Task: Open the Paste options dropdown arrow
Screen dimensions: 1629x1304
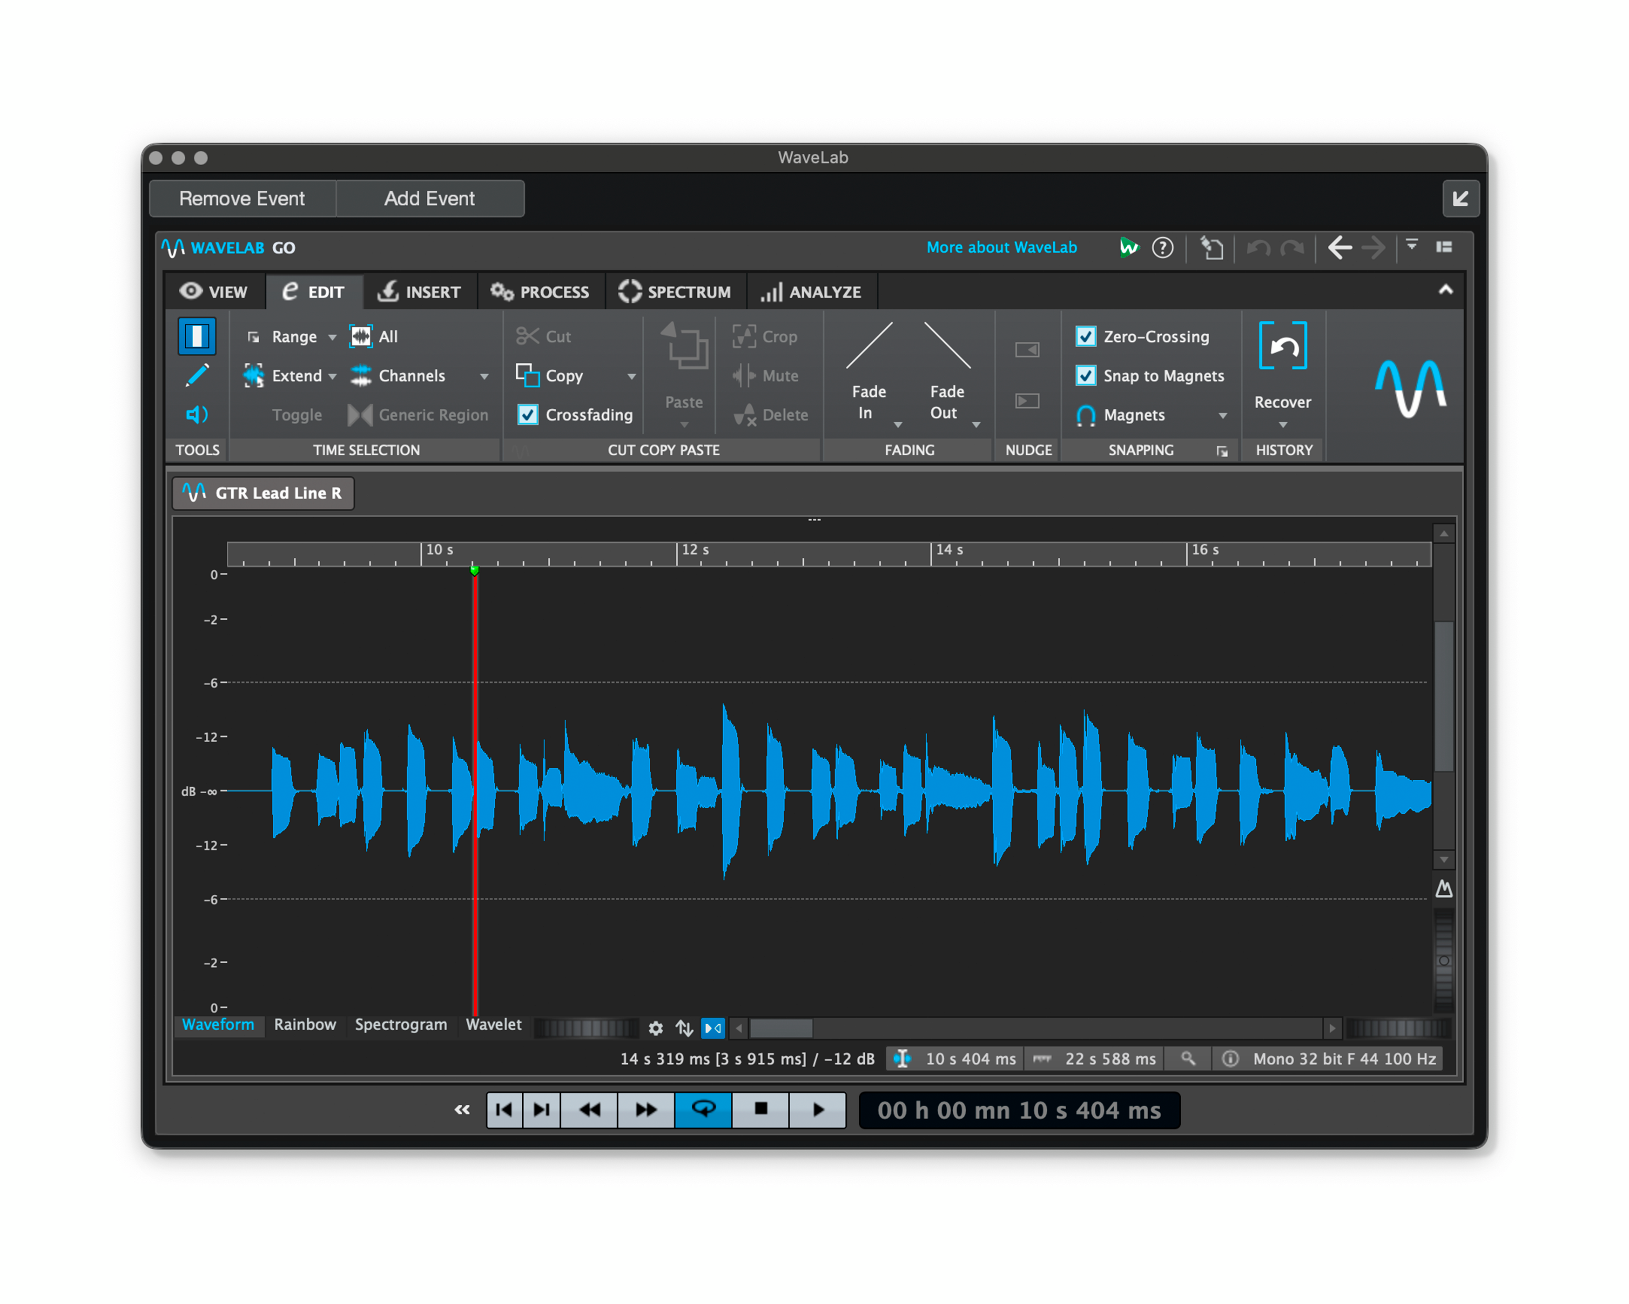Action: (684, 425)
